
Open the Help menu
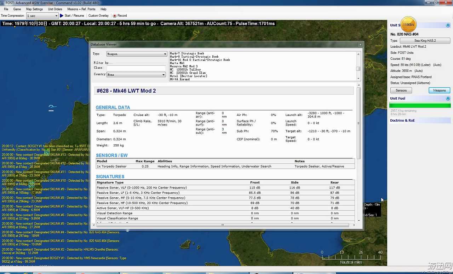tap(103, 9)
